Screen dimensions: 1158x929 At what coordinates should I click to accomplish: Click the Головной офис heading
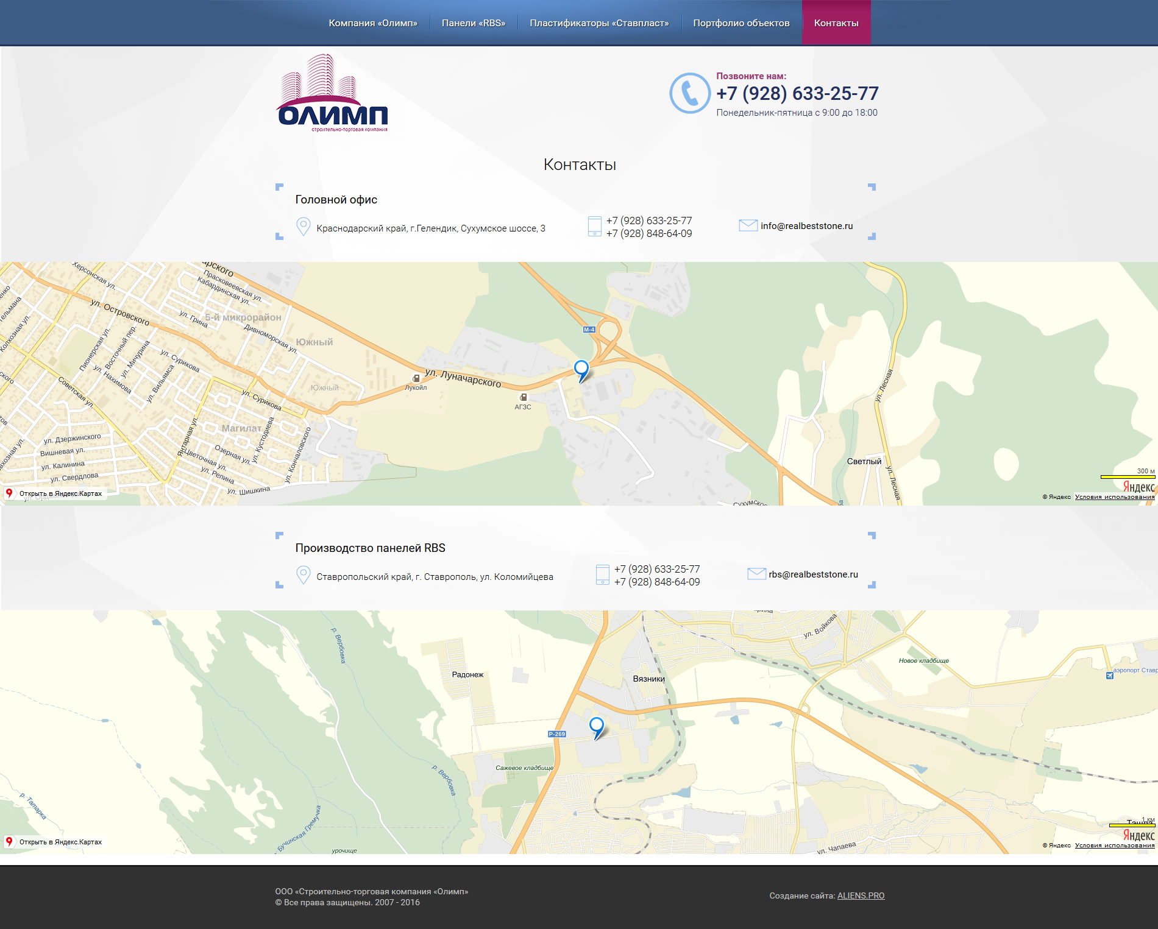336,199
